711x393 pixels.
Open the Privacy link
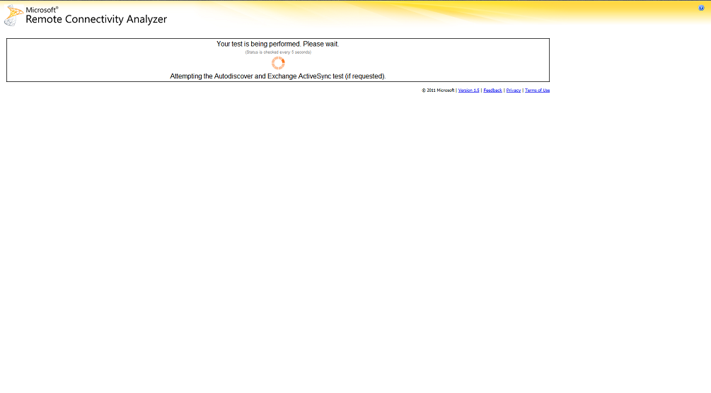[x=514, y=90]
